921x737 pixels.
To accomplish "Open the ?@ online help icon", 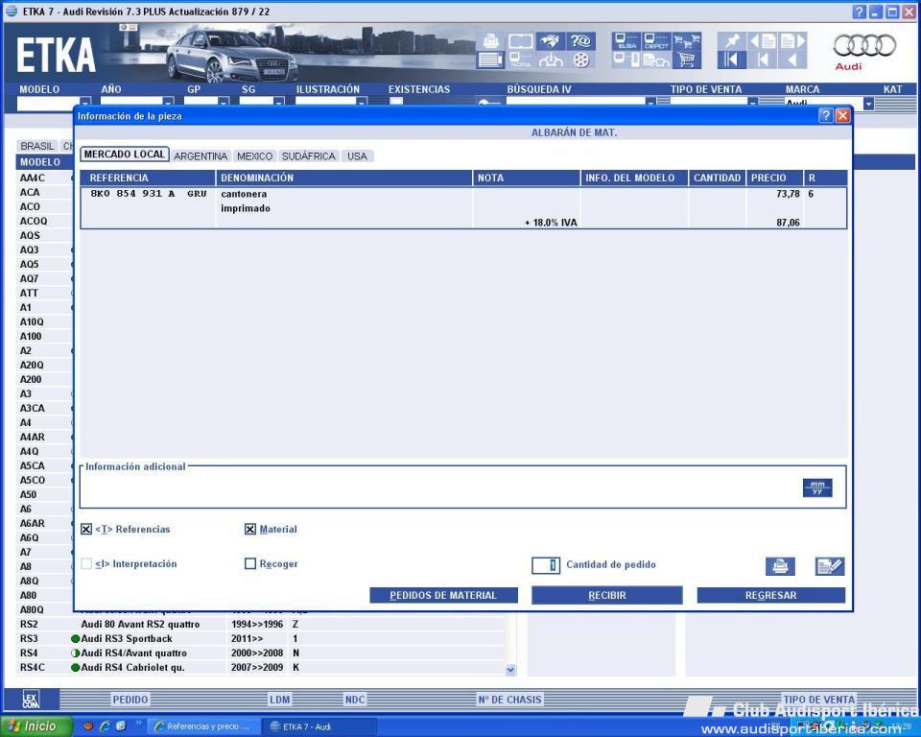I will (x=580, y=40).
